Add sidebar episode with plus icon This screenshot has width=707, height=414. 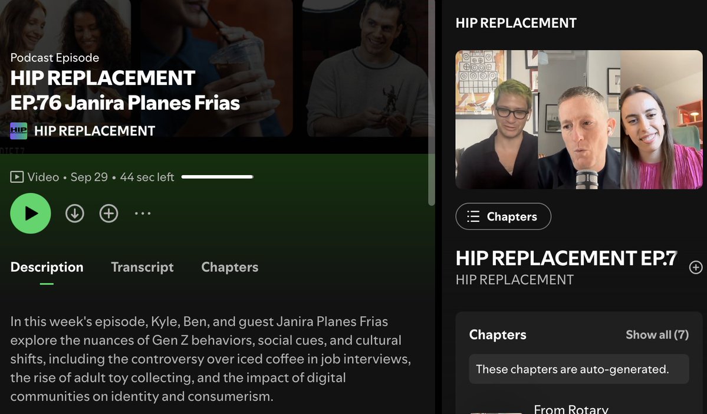coord(696,267)
